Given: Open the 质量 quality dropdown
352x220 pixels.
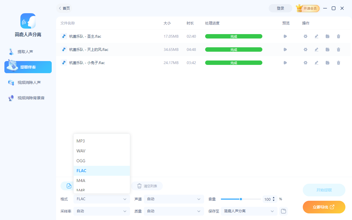Looking at the screenshot, I should coord(174,211).
